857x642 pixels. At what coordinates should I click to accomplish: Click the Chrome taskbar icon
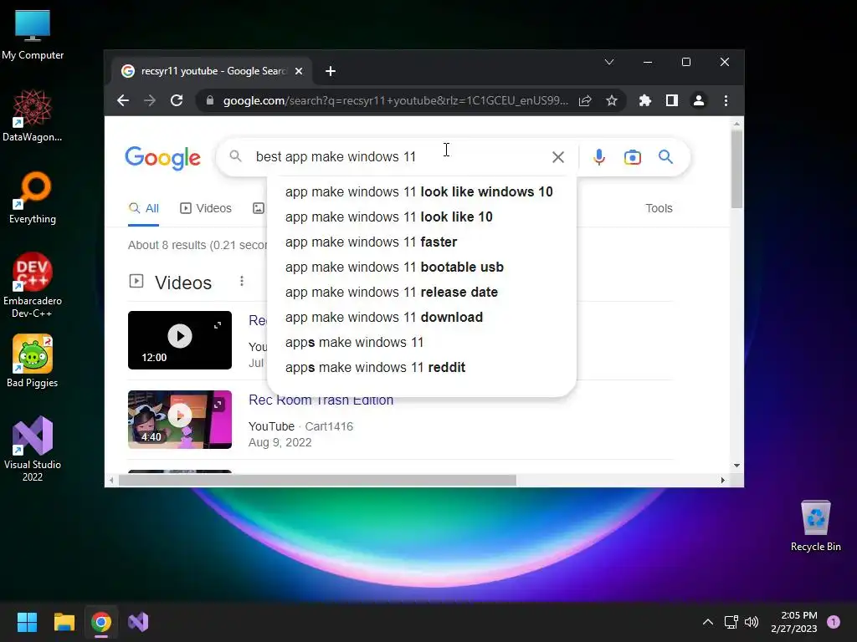[x=101, y=622]
